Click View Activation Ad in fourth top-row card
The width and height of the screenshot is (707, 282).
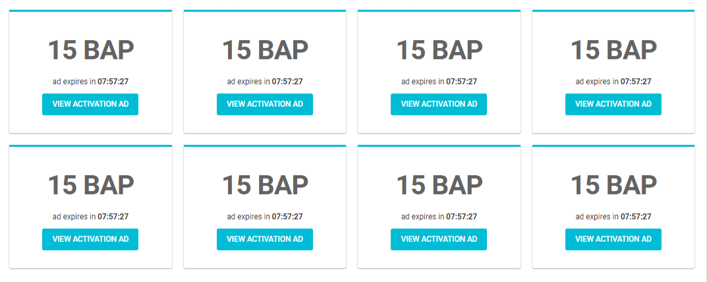[613, 104]
